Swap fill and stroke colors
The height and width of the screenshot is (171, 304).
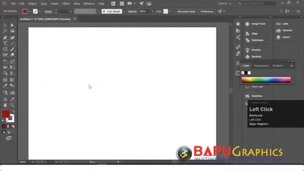13,112
